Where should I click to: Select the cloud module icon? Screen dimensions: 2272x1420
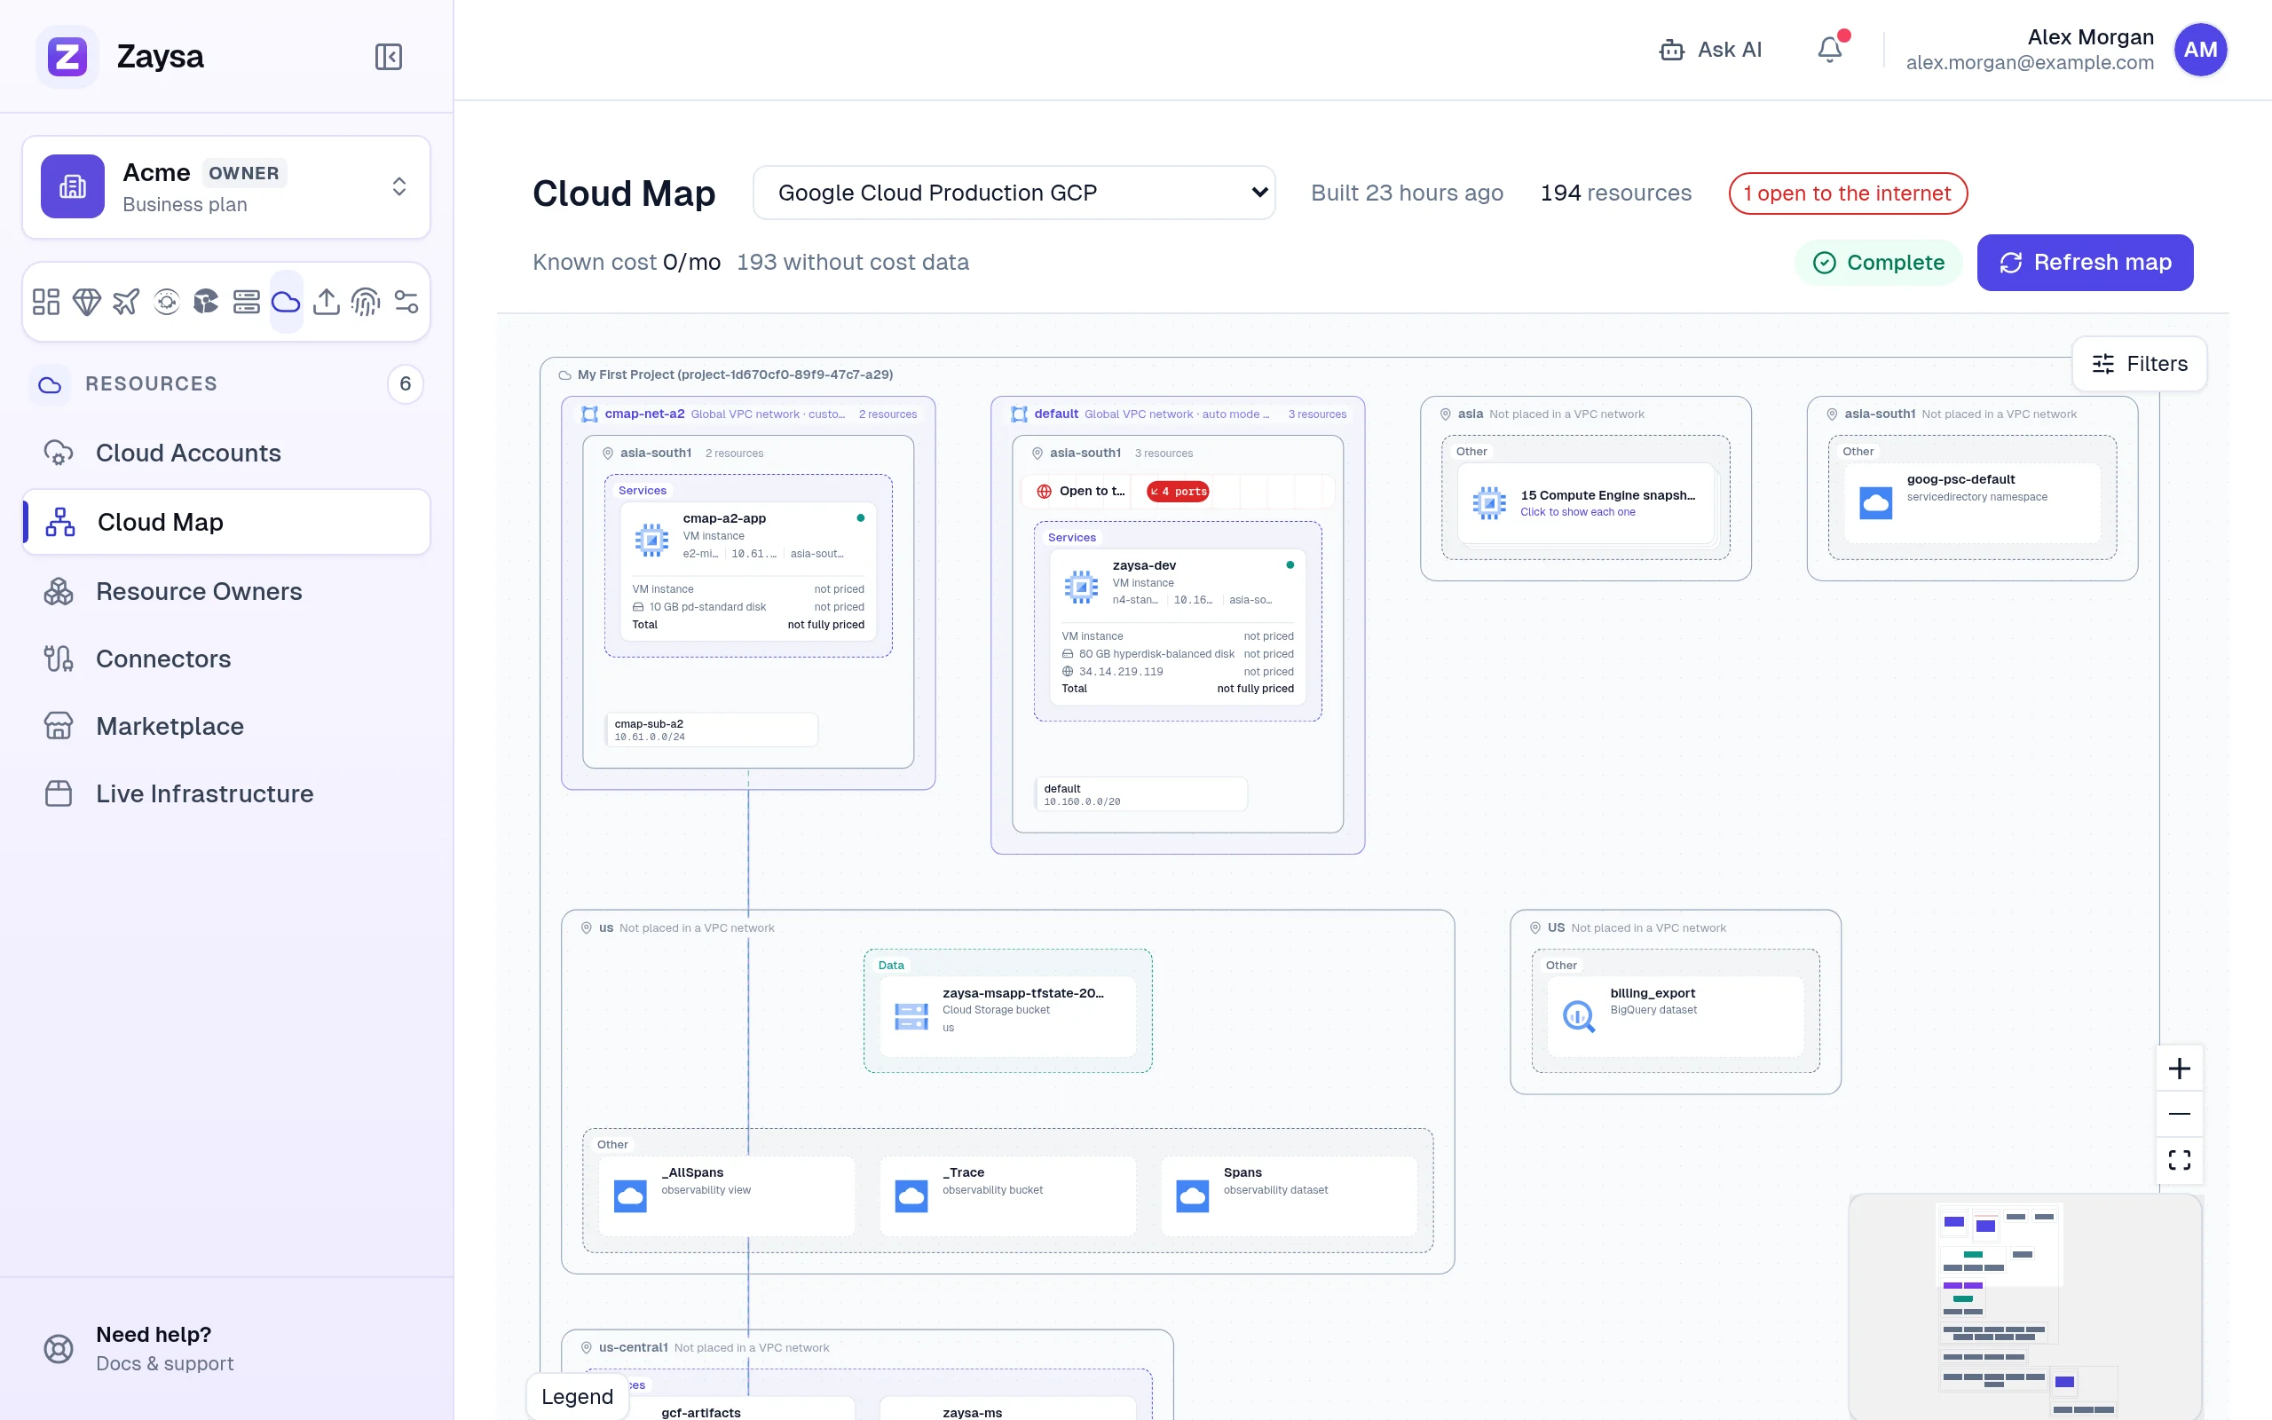pos(286,302)
